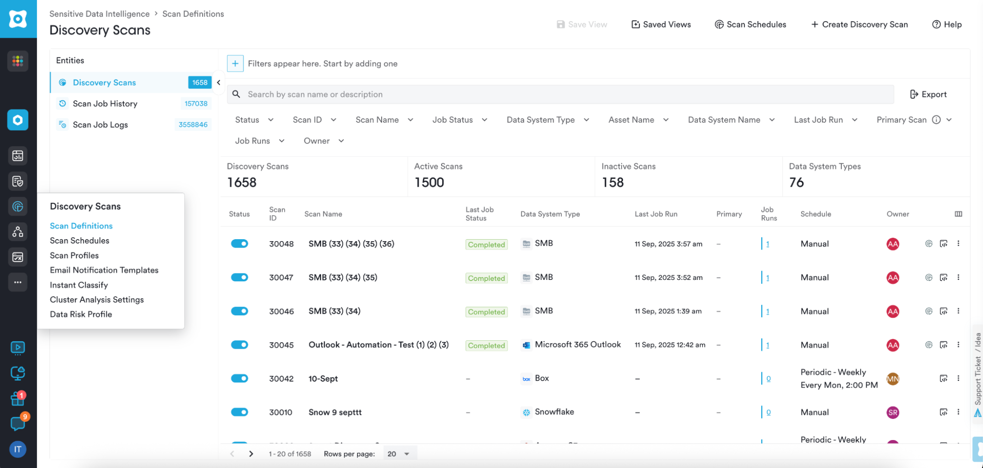
Task: Open Saved Views
Action: pyautogui.click(x=661, y=25)
